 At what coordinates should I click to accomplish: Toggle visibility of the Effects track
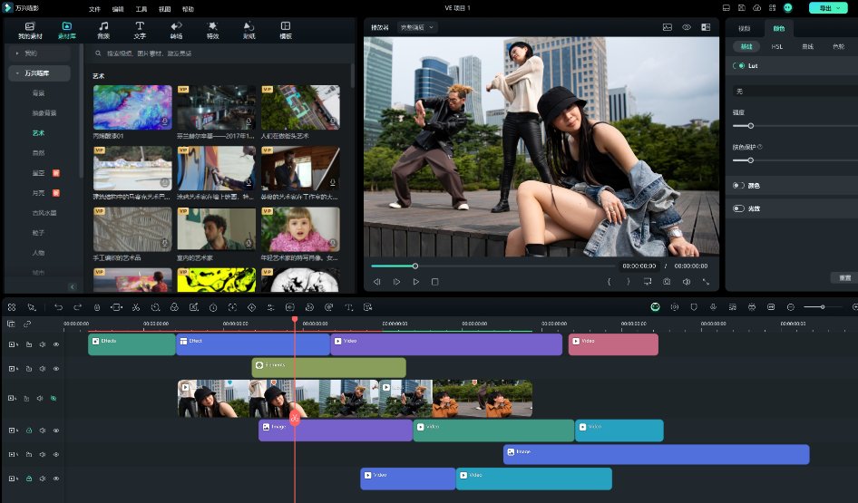click(56, 345)
